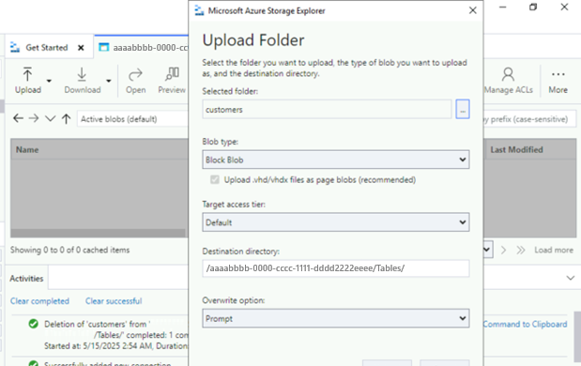The height and width of the screenshot is (366, 581).
Task: Click "Showing 0 to 0 of 0 cached items"
Action: point(70,250)
